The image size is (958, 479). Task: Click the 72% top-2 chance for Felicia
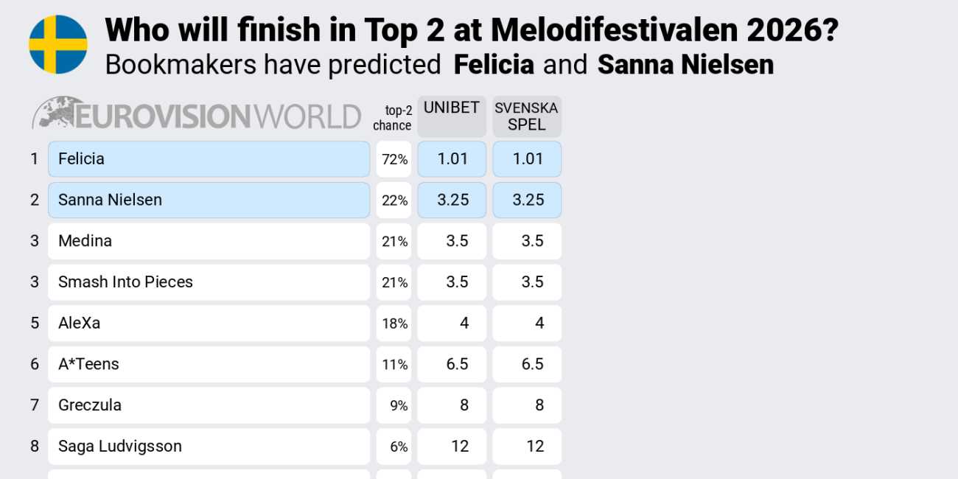pyautogui.click(x=394, y=159)
